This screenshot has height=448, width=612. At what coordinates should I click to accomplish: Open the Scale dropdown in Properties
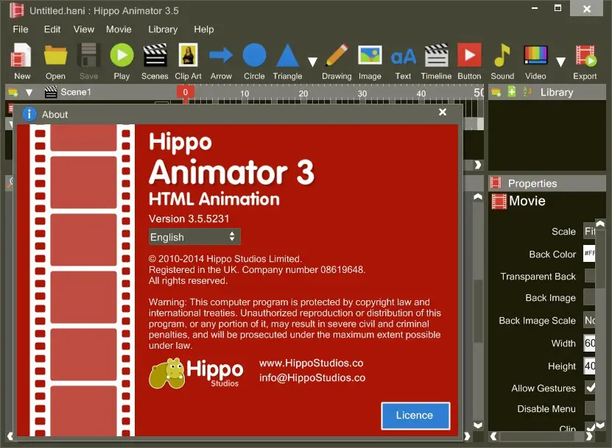589,231
